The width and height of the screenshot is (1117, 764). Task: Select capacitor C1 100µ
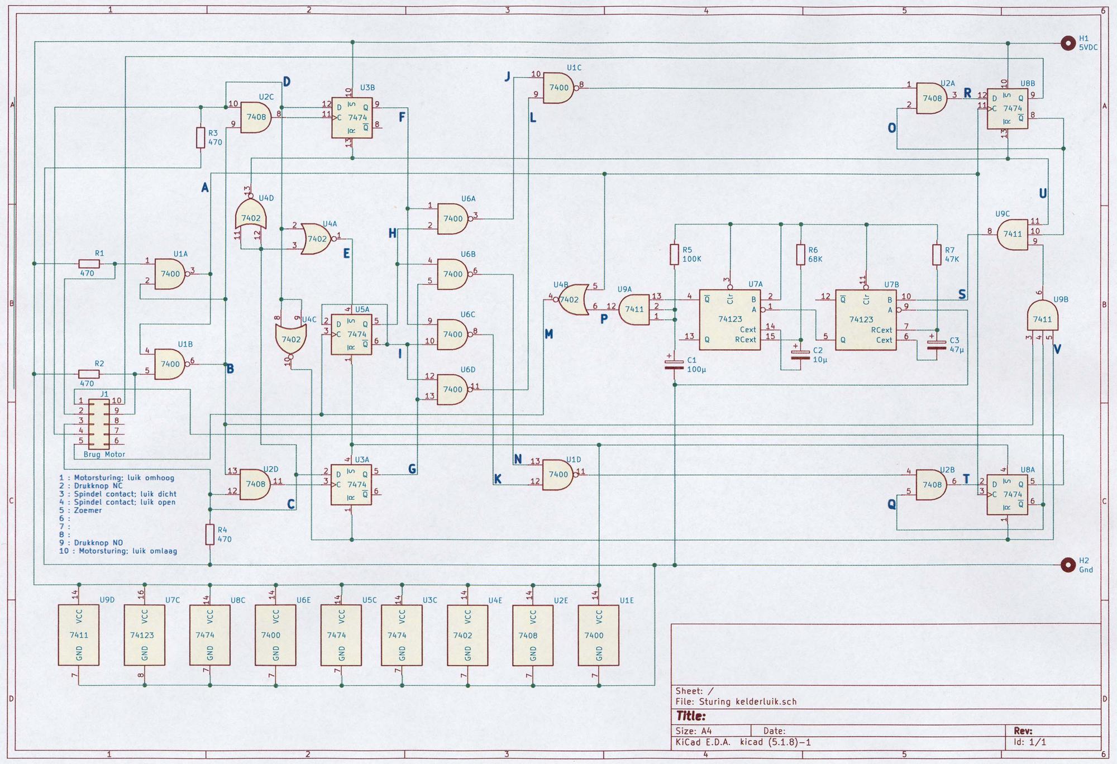(x=675, y=365)
